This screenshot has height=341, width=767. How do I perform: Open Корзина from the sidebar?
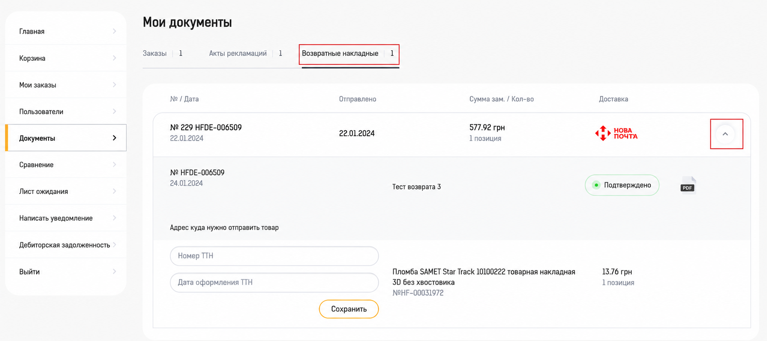[66, 58]
